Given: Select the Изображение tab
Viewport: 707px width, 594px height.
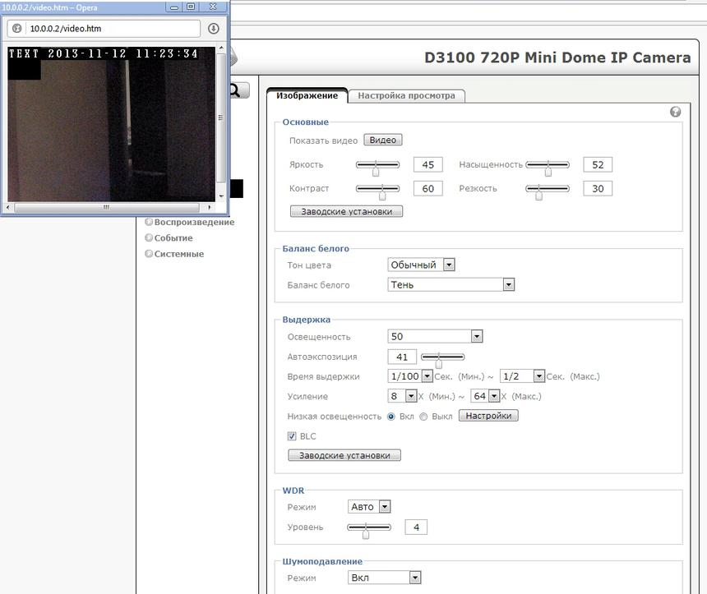Looking at the screenshot, I should point(307,95).
